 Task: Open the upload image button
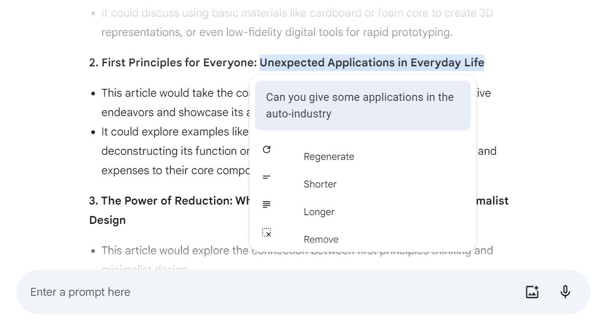[x=532, y=292]
